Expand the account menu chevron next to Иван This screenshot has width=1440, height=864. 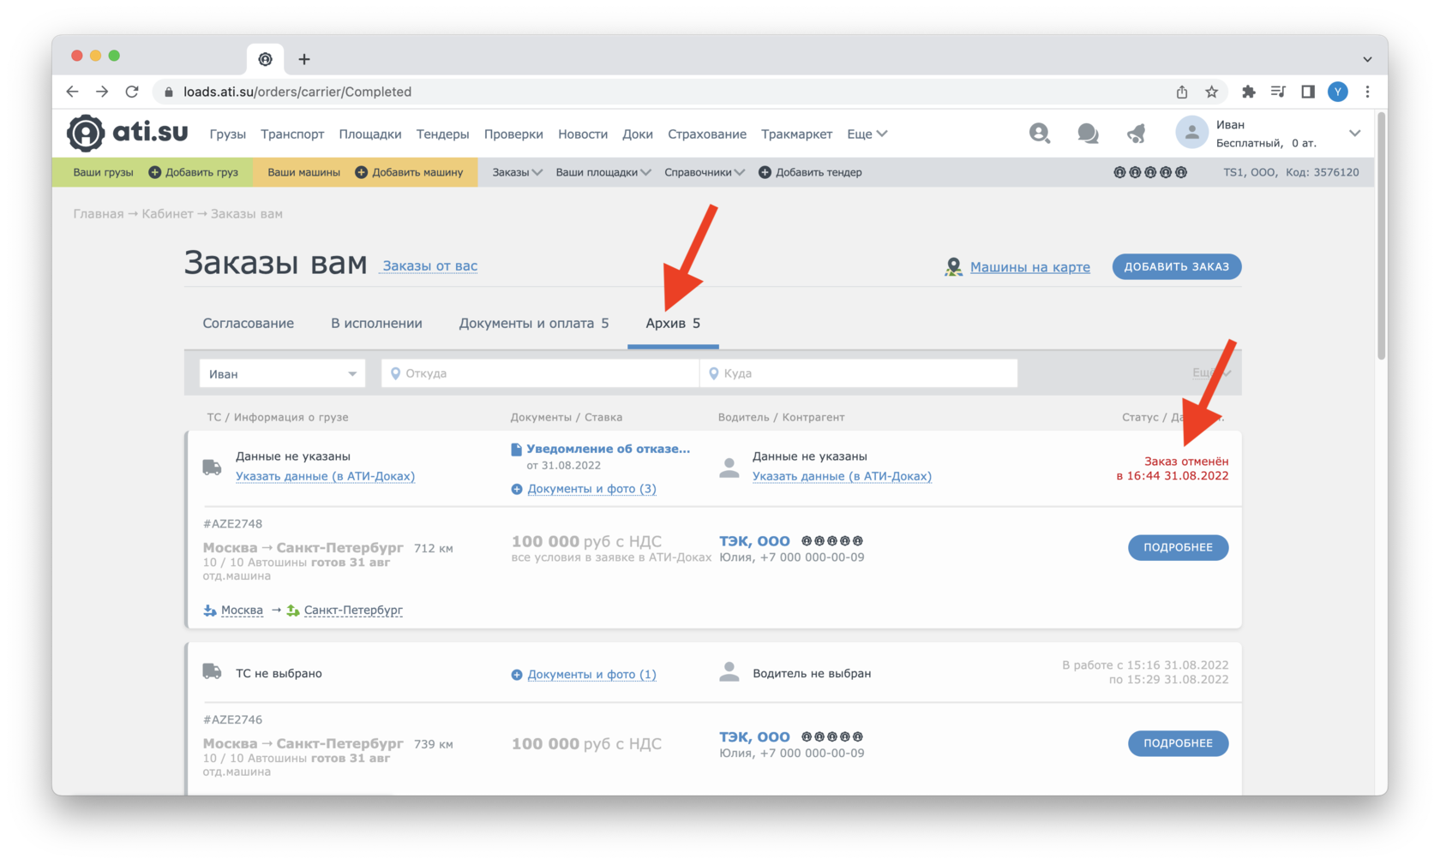[1354, 134]
